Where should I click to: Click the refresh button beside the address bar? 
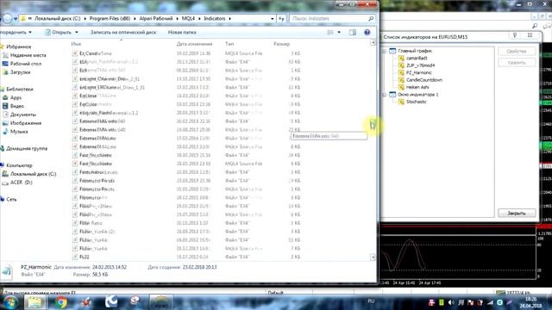point(281,19)
